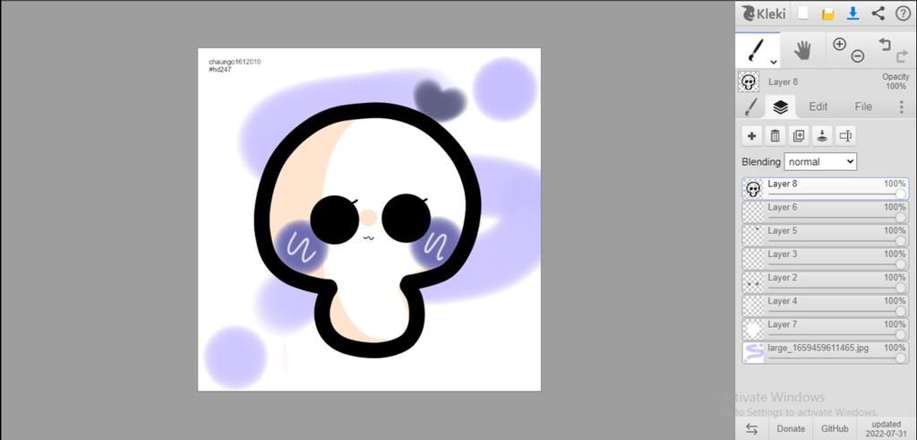Click the updated 2022-07-31 link
The height and width of the screenshot is (440, 917).
click(886, 429)
